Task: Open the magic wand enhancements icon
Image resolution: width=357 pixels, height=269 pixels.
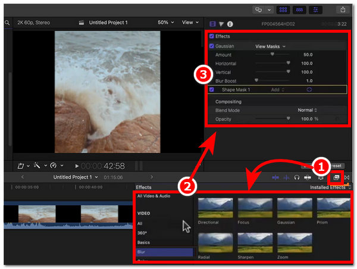Action: (x=37, y=165)
